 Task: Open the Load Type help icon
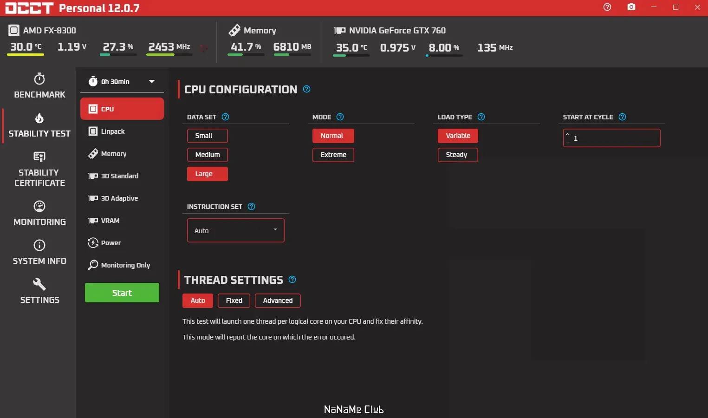pyautogui.click(x=481, y=117)
